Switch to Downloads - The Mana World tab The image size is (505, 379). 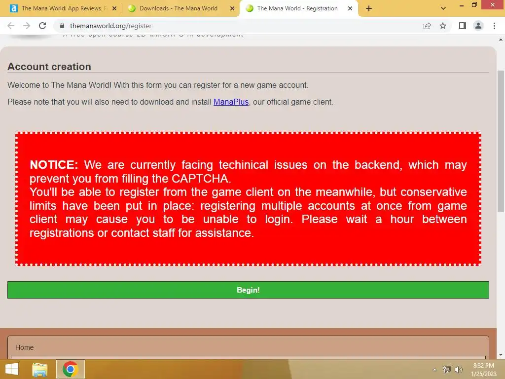tap(179, 8)
